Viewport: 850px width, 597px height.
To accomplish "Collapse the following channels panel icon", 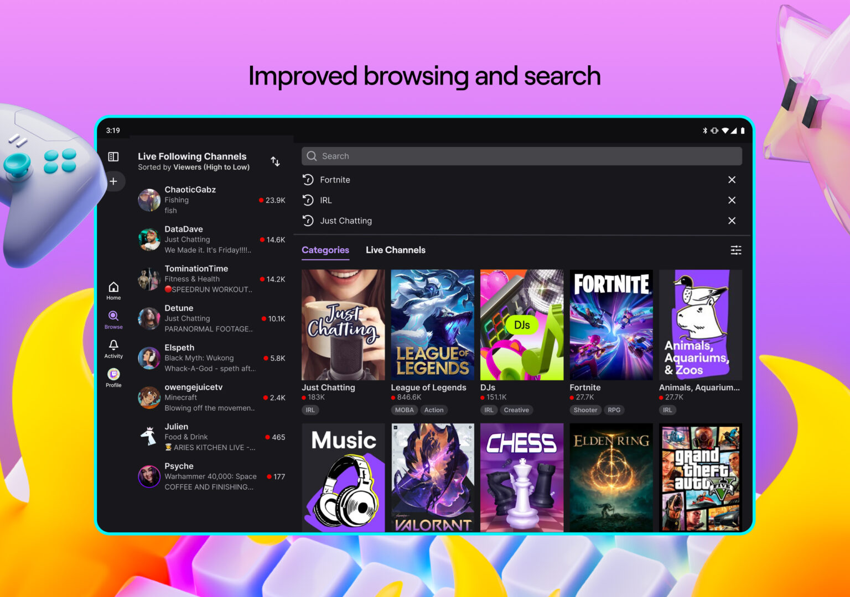I will point(113,156).
